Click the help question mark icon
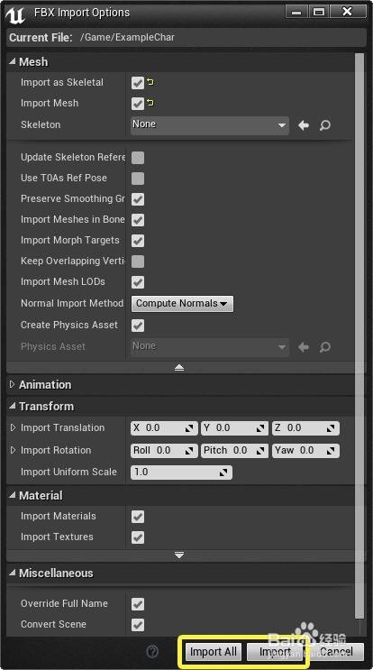This screenshot has width=373, height=670. click(152, 652)
